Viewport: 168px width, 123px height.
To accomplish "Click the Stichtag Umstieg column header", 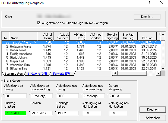I will point(128,36).
